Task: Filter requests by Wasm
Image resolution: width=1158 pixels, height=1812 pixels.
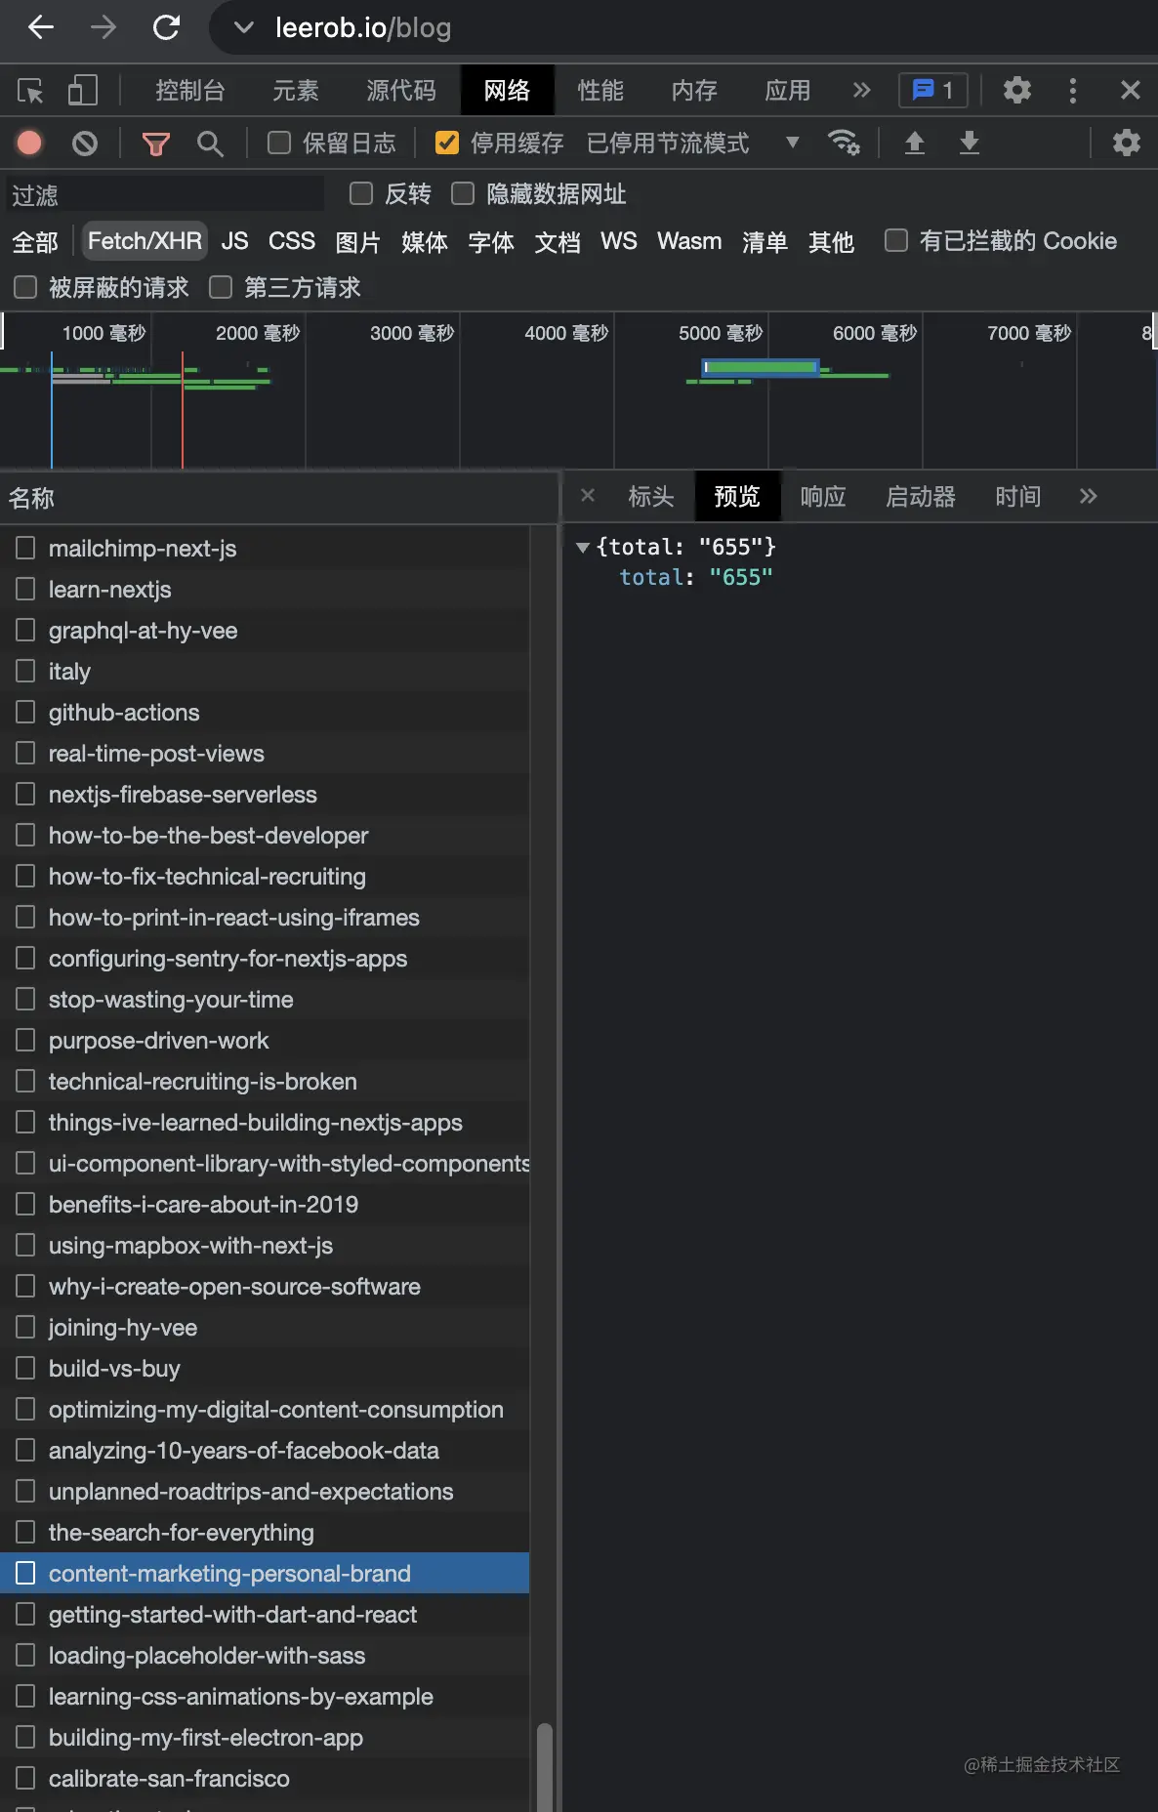Action: tap(689, 241)
